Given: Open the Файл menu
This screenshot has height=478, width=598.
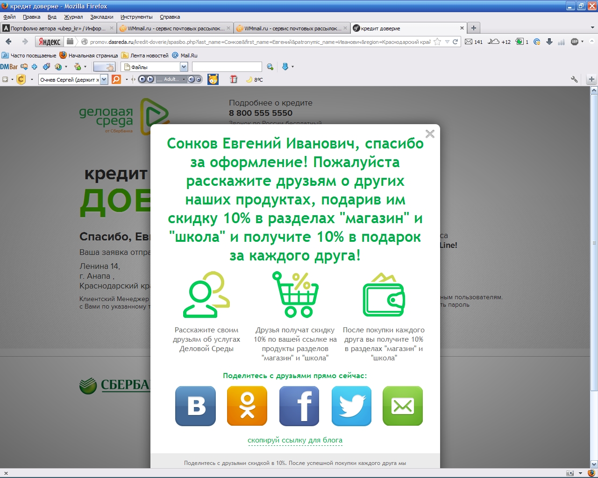Looking at the screenshot, I should tap(9, 17).
